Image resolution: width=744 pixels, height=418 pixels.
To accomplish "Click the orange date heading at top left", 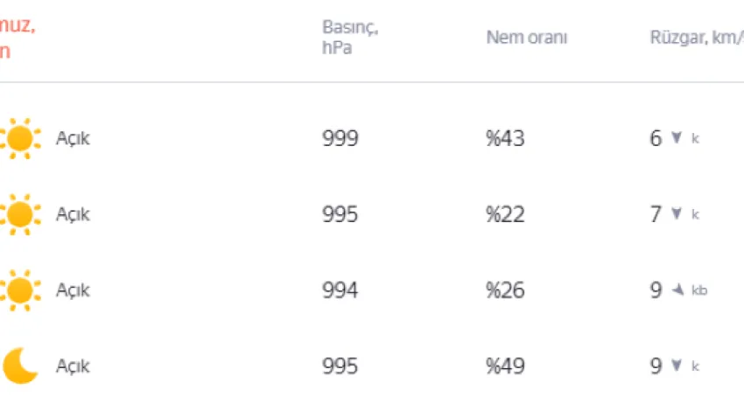I will pos(18,38).
